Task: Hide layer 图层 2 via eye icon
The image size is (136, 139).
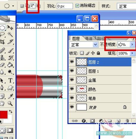Action: coord(72,61)
